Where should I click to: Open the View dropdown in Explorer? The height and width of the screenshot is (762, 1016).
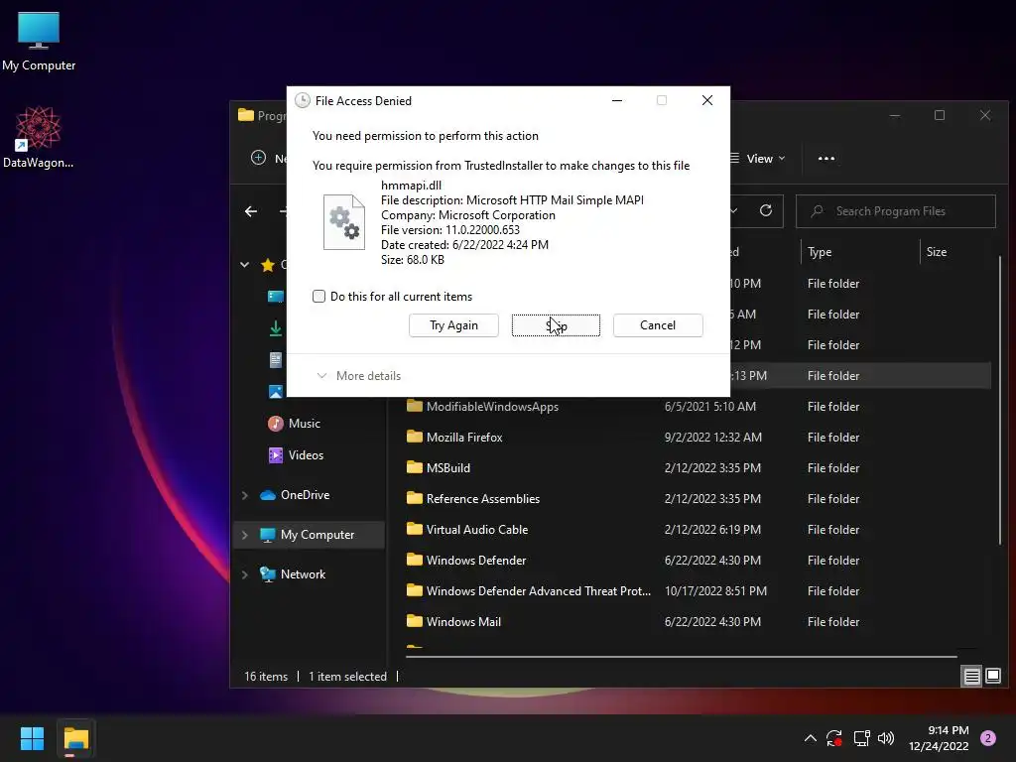pyautogui.click(x=757, y=159)
